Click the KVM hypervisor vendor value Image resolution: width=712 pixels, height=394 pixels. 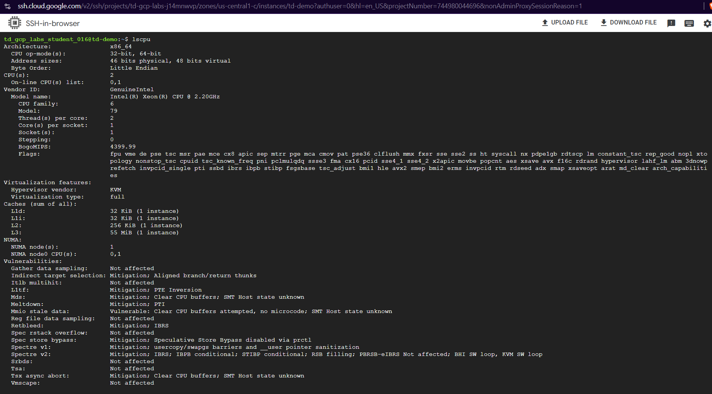click(116, 190)
